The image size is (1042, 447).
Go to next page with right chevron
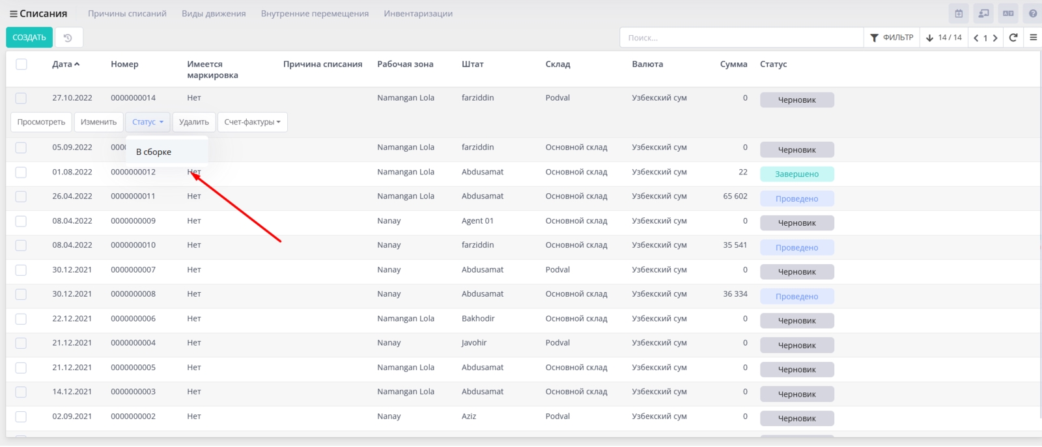[x=995, y=38]
